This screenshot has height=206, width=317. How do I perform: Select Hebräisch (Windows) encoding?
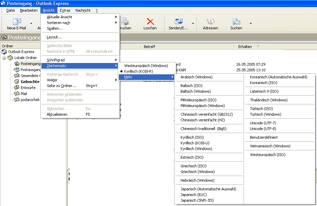point(209,180)
